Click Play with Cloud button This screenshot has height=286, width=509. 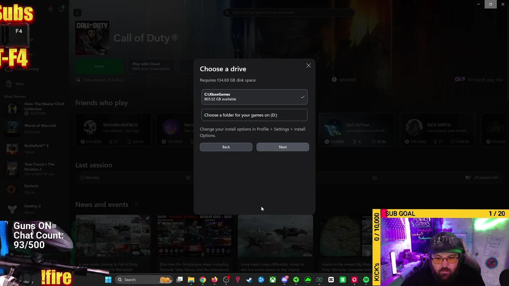pyautogui.click(x=151, y=66)
